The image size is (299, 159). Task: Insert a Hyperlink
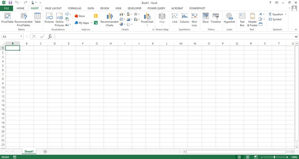[x=229, y=18]
